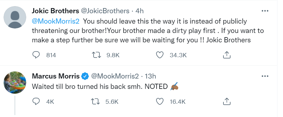Share Marcus Morris's tweet
Screen dimensions: 283x117
227,101
